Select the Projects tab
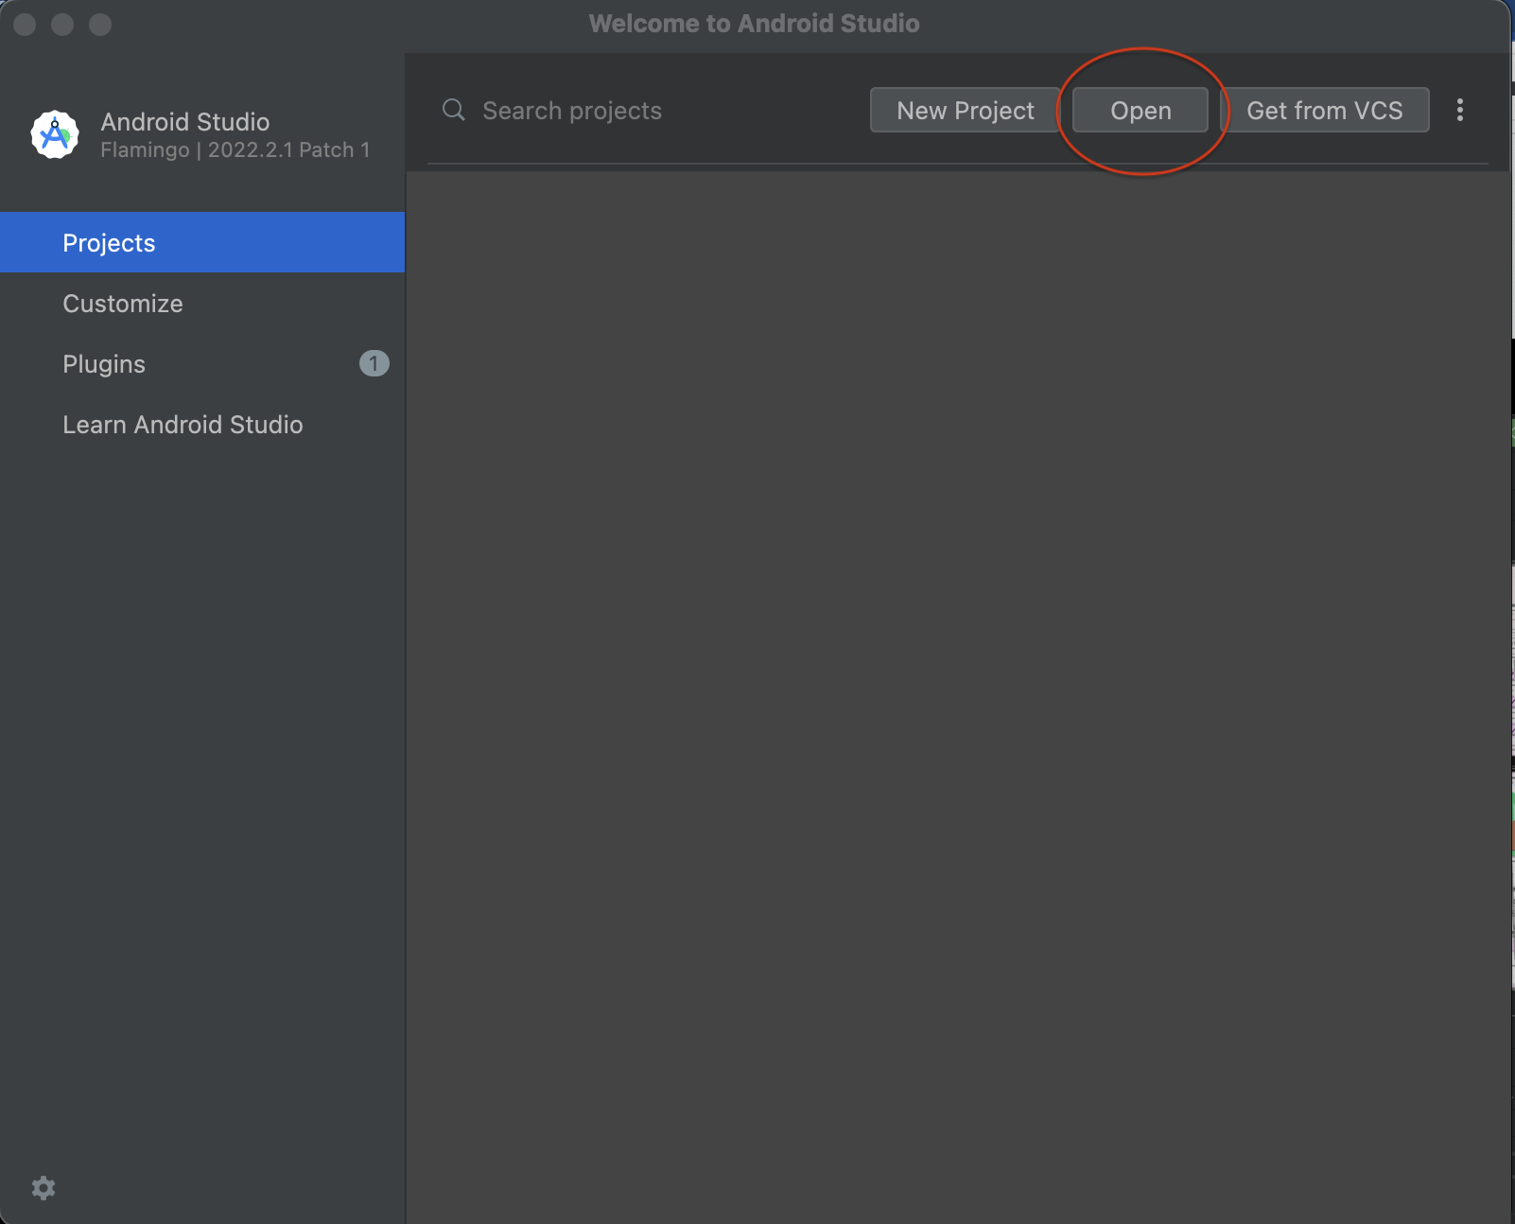The image size is (1515, 1224). pyautogui.click(x=202, y=243)
